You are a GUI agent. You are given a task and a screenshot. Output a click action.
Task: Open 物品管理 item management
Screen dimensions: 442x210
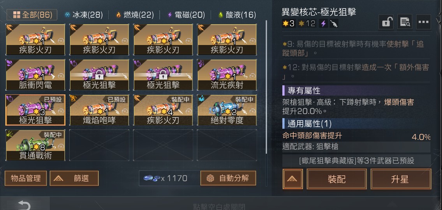[x=26, y=178]
